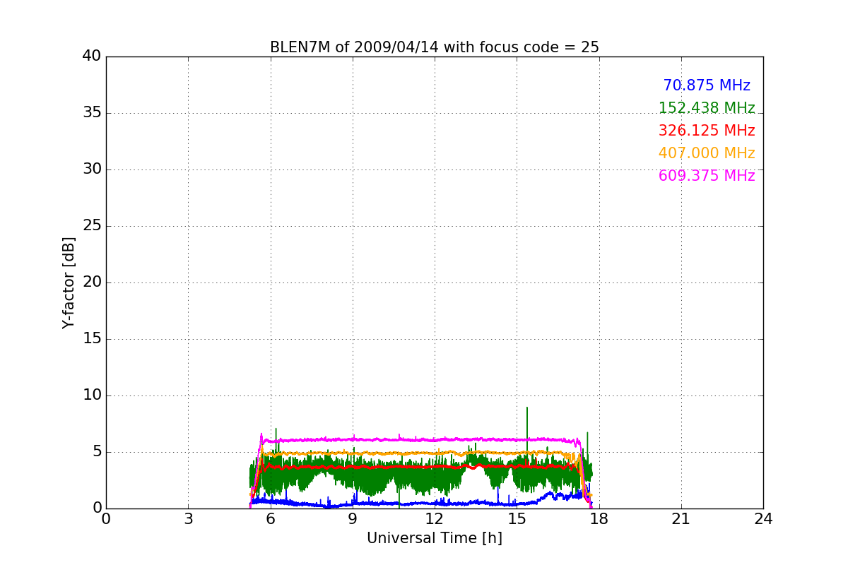Click the x-axis tick label 24
This screenshot has height=565, width=848.
coord(763,519)
